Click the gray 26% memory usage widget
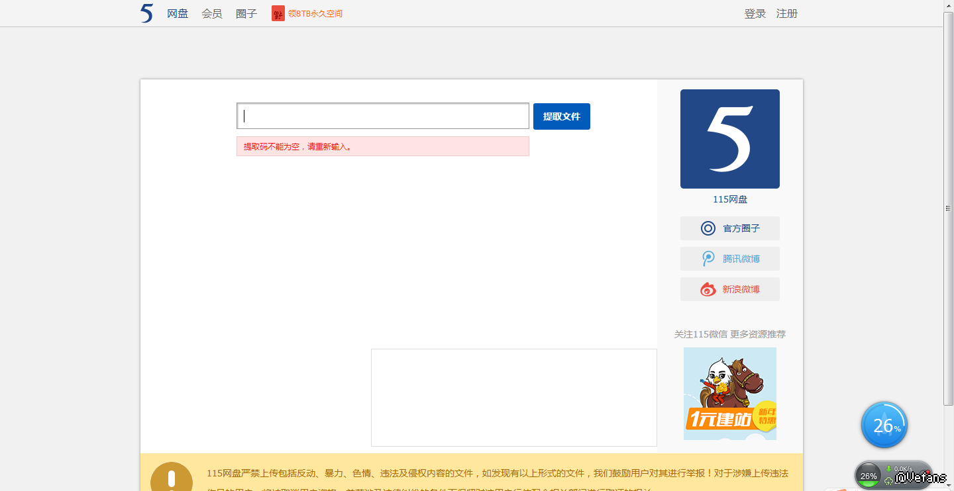 [x=868, y=475]
